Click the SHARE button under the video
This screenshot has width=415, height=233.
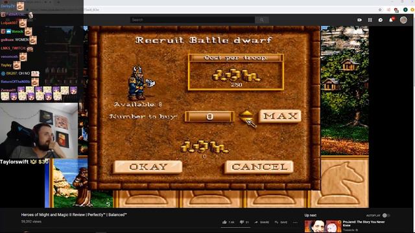point(262,222)
